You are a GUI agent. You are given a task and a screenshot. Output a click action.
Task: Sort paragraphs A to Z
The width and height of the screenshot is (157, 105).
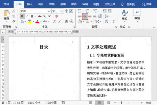tap(107, 21)
